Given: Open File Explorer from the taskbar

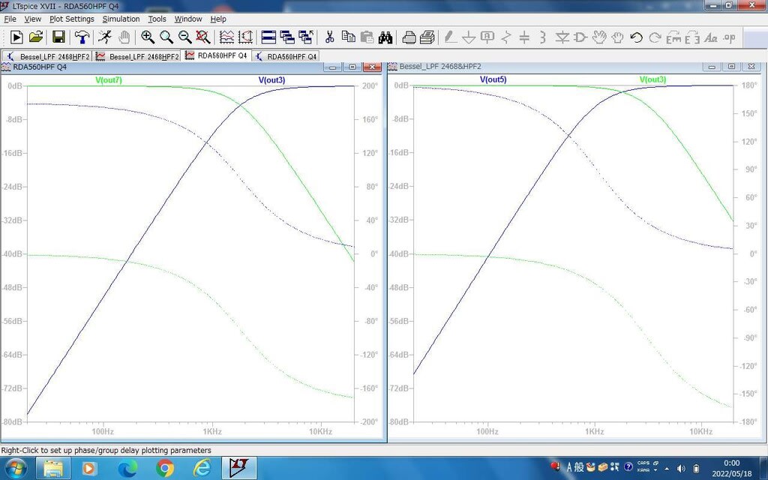Looking at the screenshot, I should 53,468.
